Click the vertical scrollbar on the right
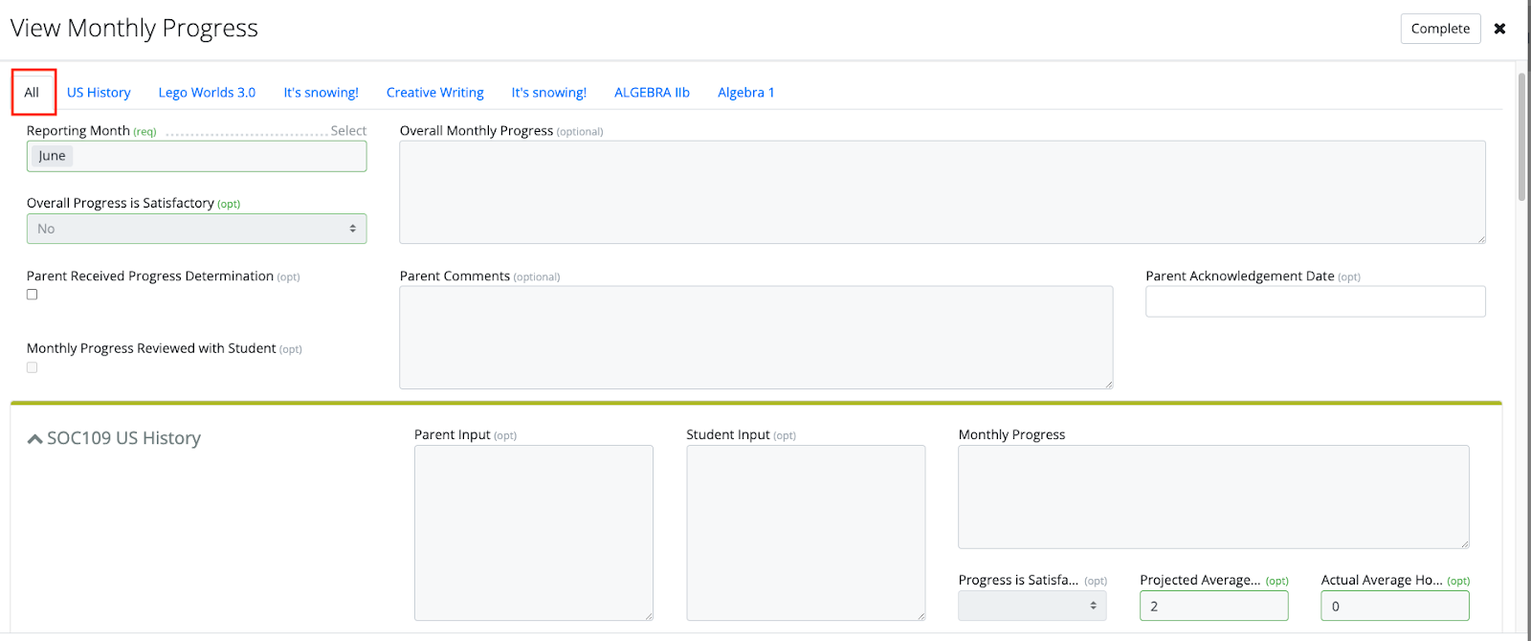 coord(1521,136)
